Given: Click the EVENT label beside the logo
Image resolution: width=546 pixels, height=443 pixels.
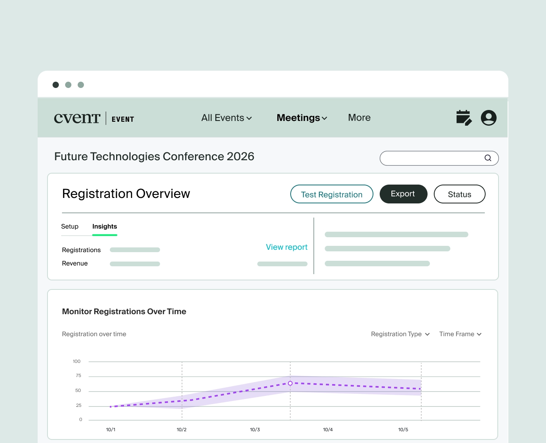Looking at the screenshot, I should (123, 119).
